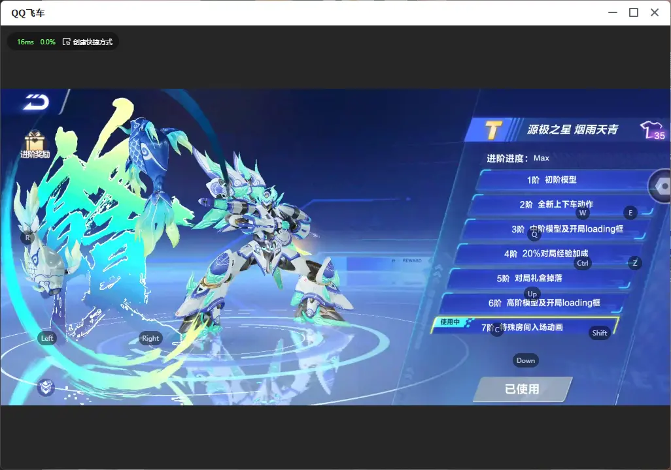The height and width of the screenshot is (470, 671).
Task: Click the hexagon nut side button
Action: coord(661,186)
